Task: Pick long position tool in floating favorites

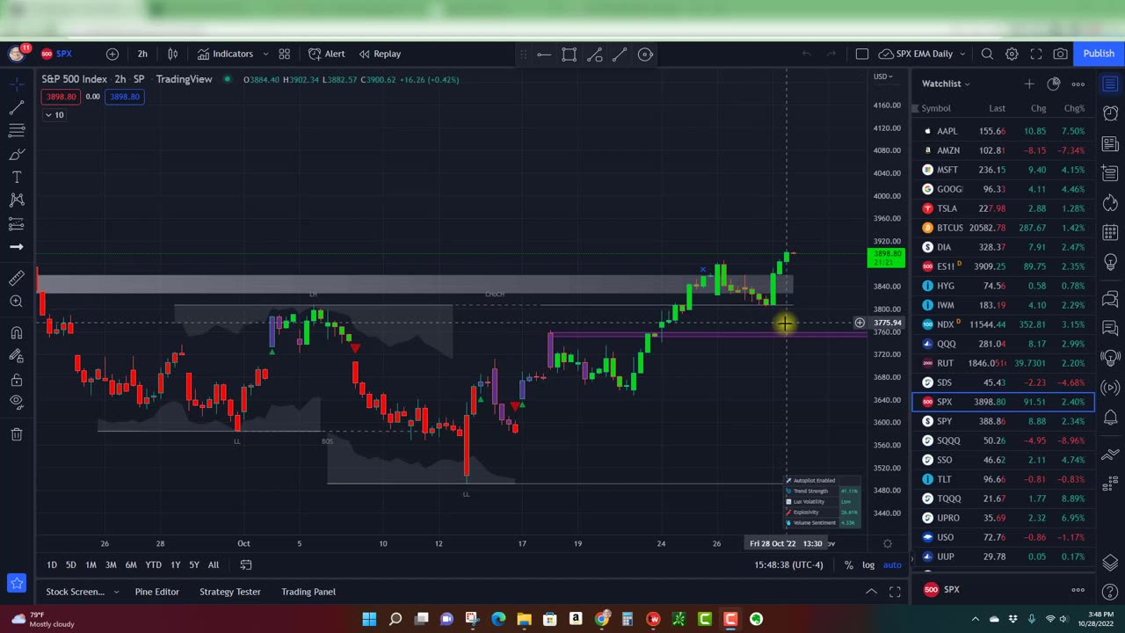Action: click(595, 55)
